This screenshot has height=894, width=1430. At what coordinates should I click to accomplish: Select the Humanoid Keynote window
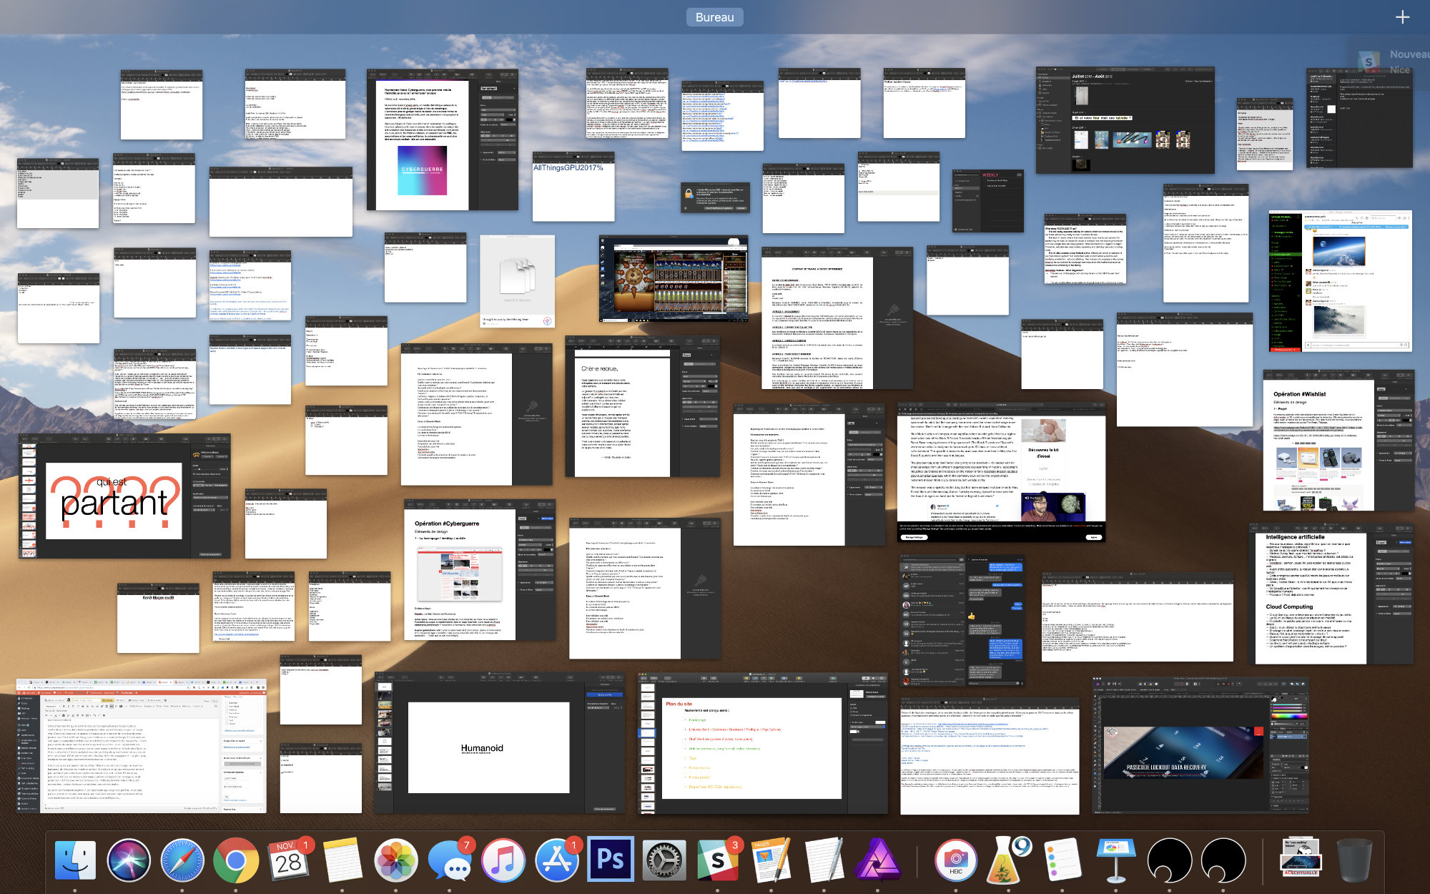point(499,742)
